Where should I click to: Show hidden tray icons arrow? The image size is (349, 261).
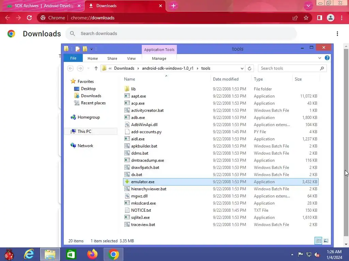[x=292, y=255]
